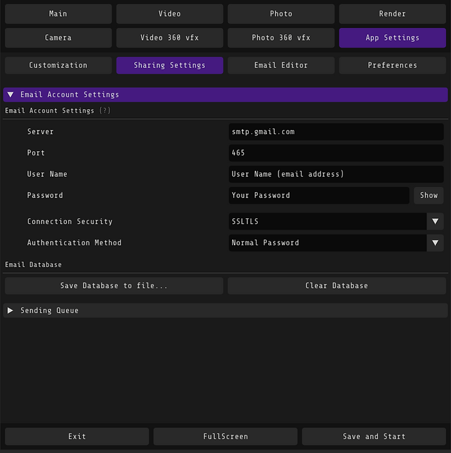Click into the User Name email field
The width and height of the screenshot is (451, 453).
(x=336, y=174)
